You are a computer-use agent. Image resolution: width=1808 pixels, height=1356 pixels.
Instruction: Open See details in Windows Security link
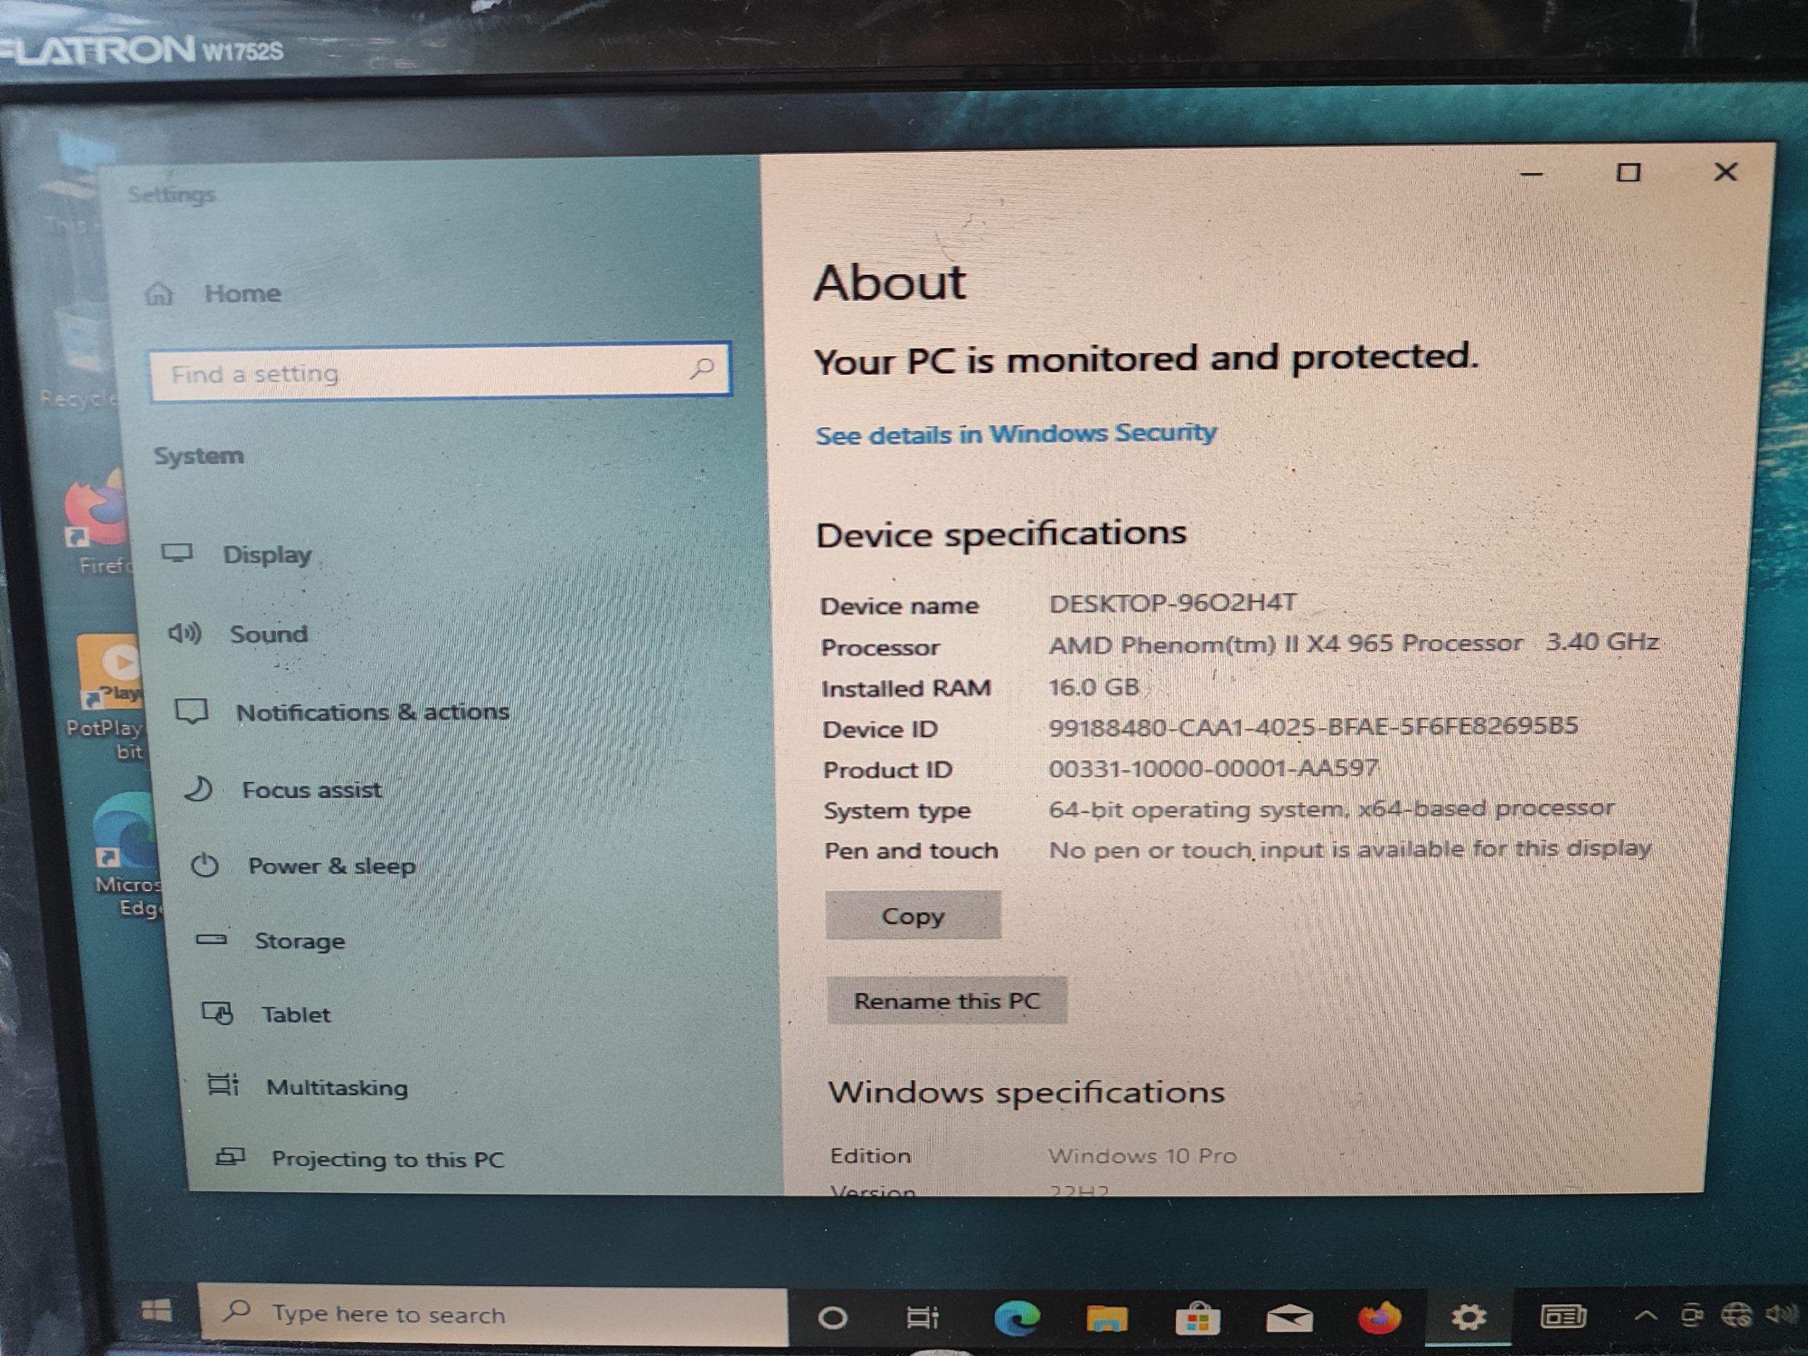pyautogui.click(x=1015, y=434)
